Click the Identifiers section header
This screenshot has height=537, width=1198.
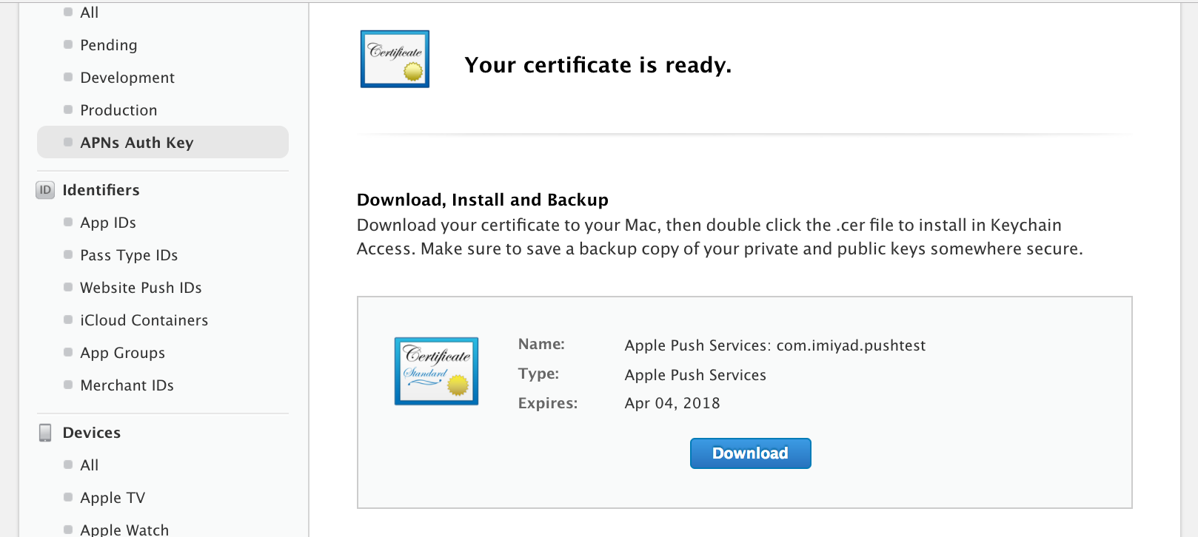pyautogui.click(x=101, y=190)
